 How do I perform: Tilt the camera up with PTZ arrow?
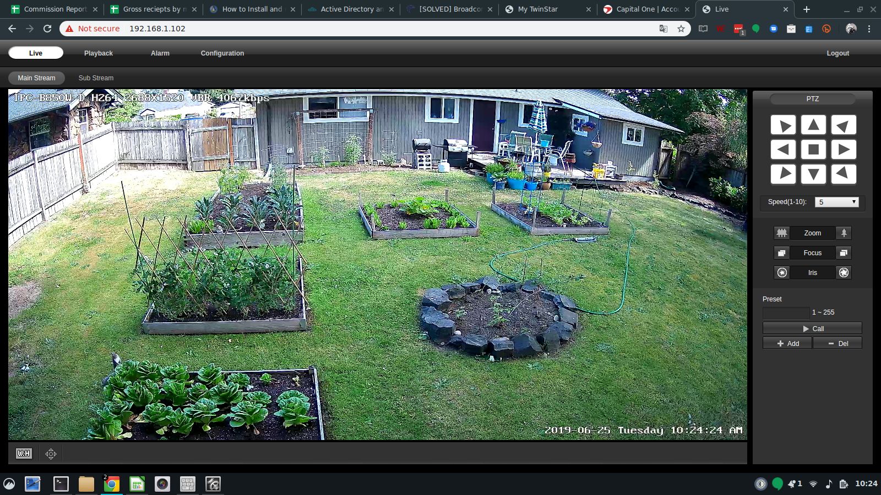point(813,125)
